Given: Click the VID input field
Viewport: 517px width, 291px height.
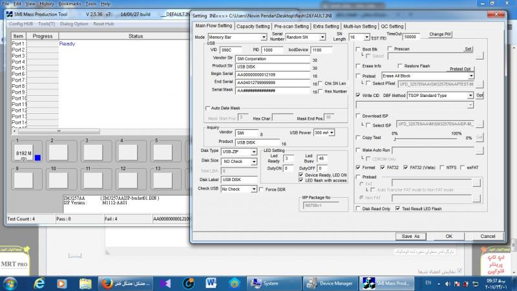Looking at the screenshot, I should coord(230,50).
